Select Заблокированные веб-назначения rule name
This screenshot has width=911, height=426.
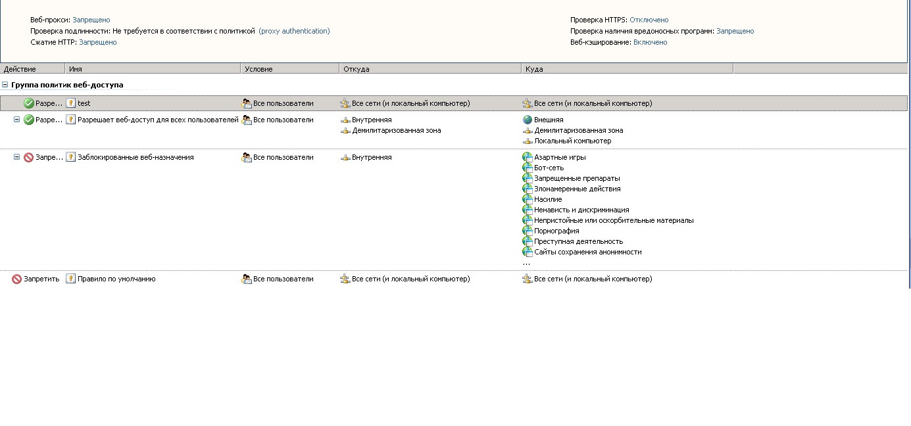point(135,157)
